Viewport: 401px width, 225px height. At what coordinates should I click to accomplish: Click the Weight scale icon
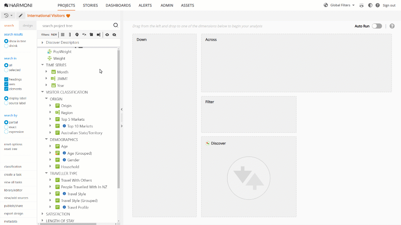[50, 58]
